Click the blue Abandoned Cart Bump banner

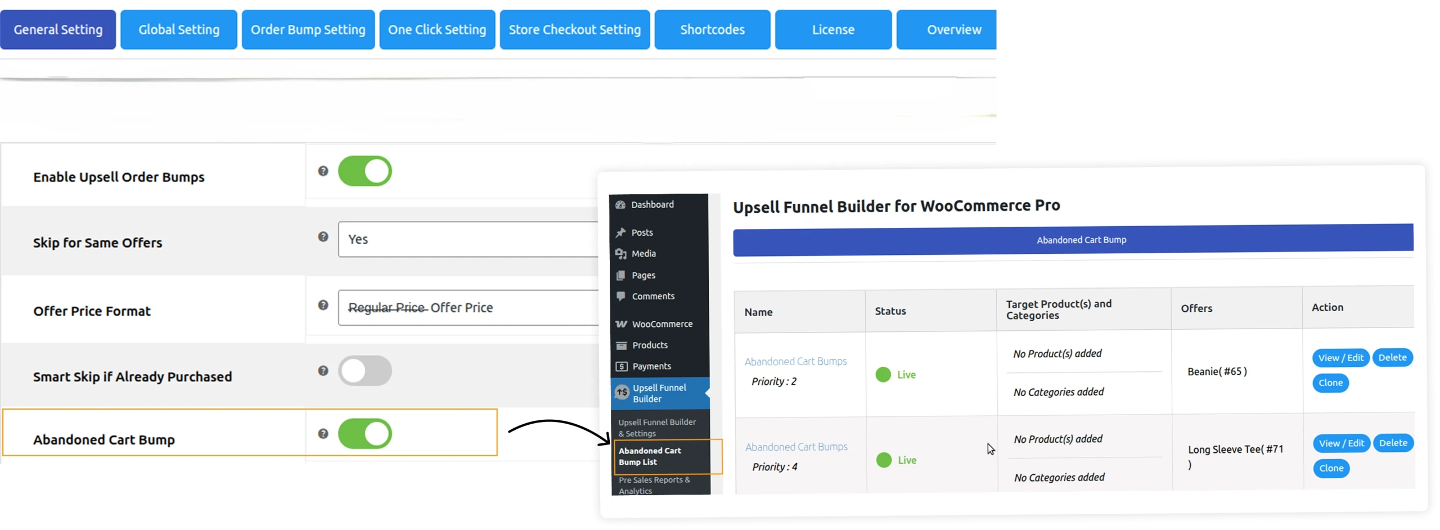tap(1072, 240)
